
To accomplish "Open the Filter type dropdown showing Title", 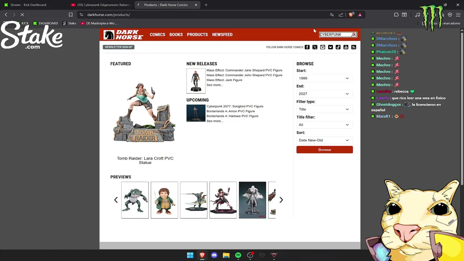I will 324,109.
